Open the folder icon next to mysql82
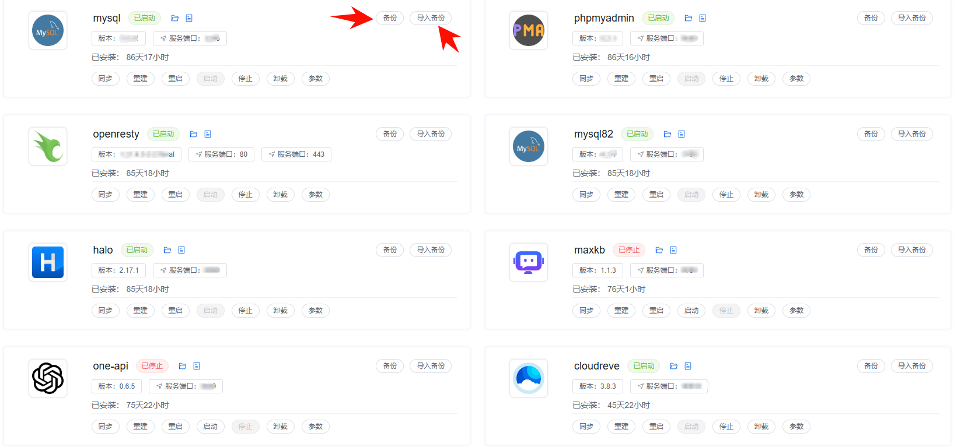This screenshot has height=447, width=954. coord(667,134)
